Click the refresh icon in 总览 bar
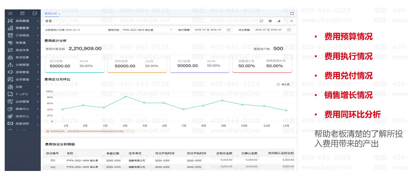The width and height of the screenshot is (409, 179). click(261, 21)
